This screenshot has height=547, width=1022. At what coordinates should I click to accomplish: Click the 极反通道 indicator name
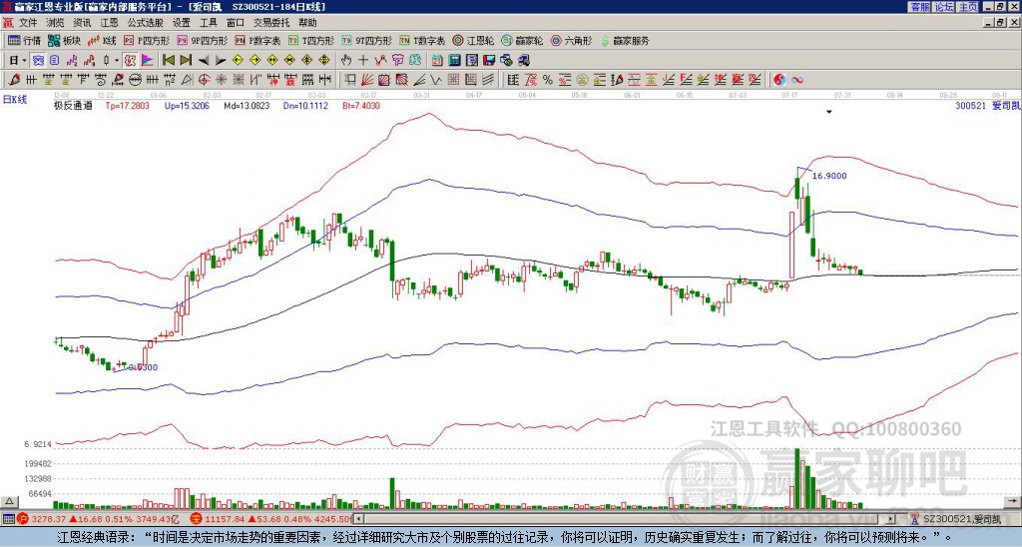pyautogui.click(x=73, y=105)
